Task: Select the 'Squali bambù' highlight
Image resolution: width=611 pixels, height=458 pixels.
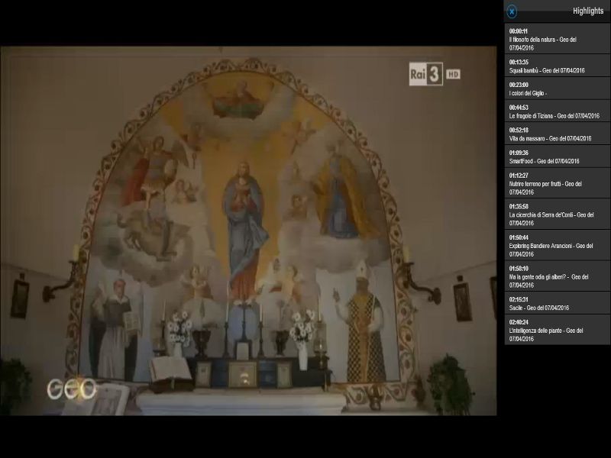Action: (x=558, y=66)
